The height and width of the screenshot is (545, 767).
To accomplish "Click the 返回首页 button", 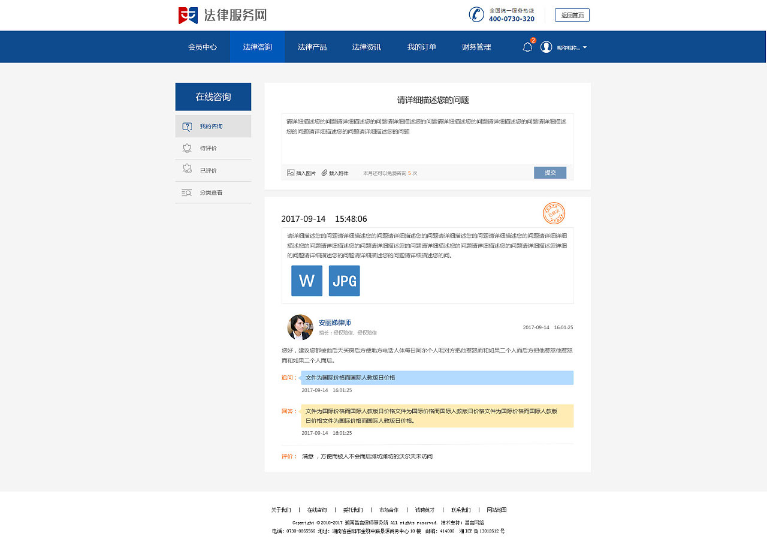I will click(572, 14).
